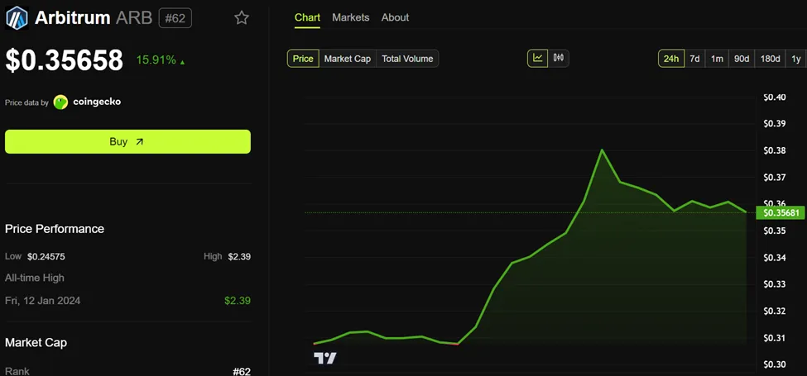Select the 1y time range

click(796, 59)
